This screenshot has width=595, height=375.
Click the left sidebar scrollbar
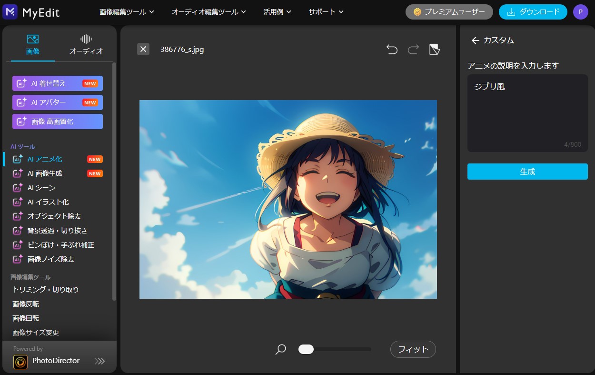(x=114, y=181)
